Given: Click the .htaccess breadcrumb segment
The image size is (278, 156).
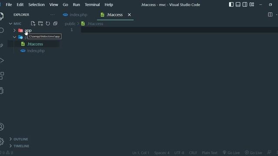Looking at the screenshot, I should tap(95, 23).
